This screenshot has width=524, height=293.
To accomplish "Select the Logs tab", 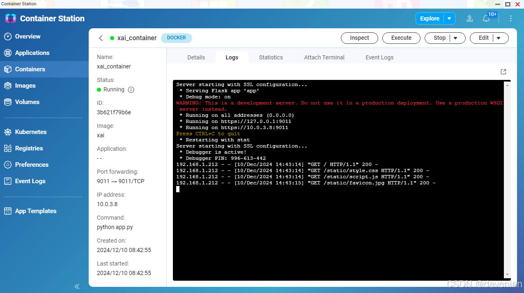I will point(232,57).
